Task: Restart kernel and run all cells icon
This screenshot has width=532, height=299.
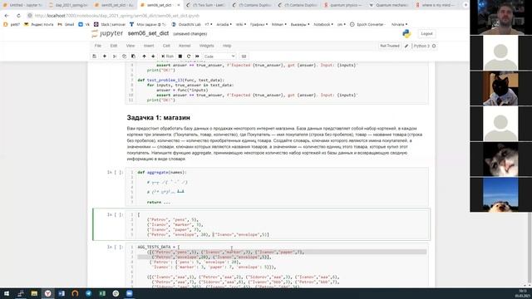Action: pos(197,56)
